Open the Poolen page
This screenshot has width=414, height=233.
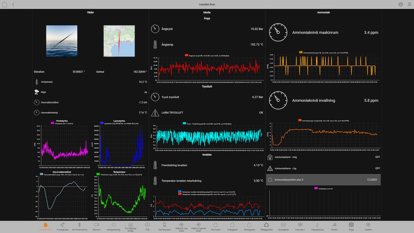coord(334,225)
